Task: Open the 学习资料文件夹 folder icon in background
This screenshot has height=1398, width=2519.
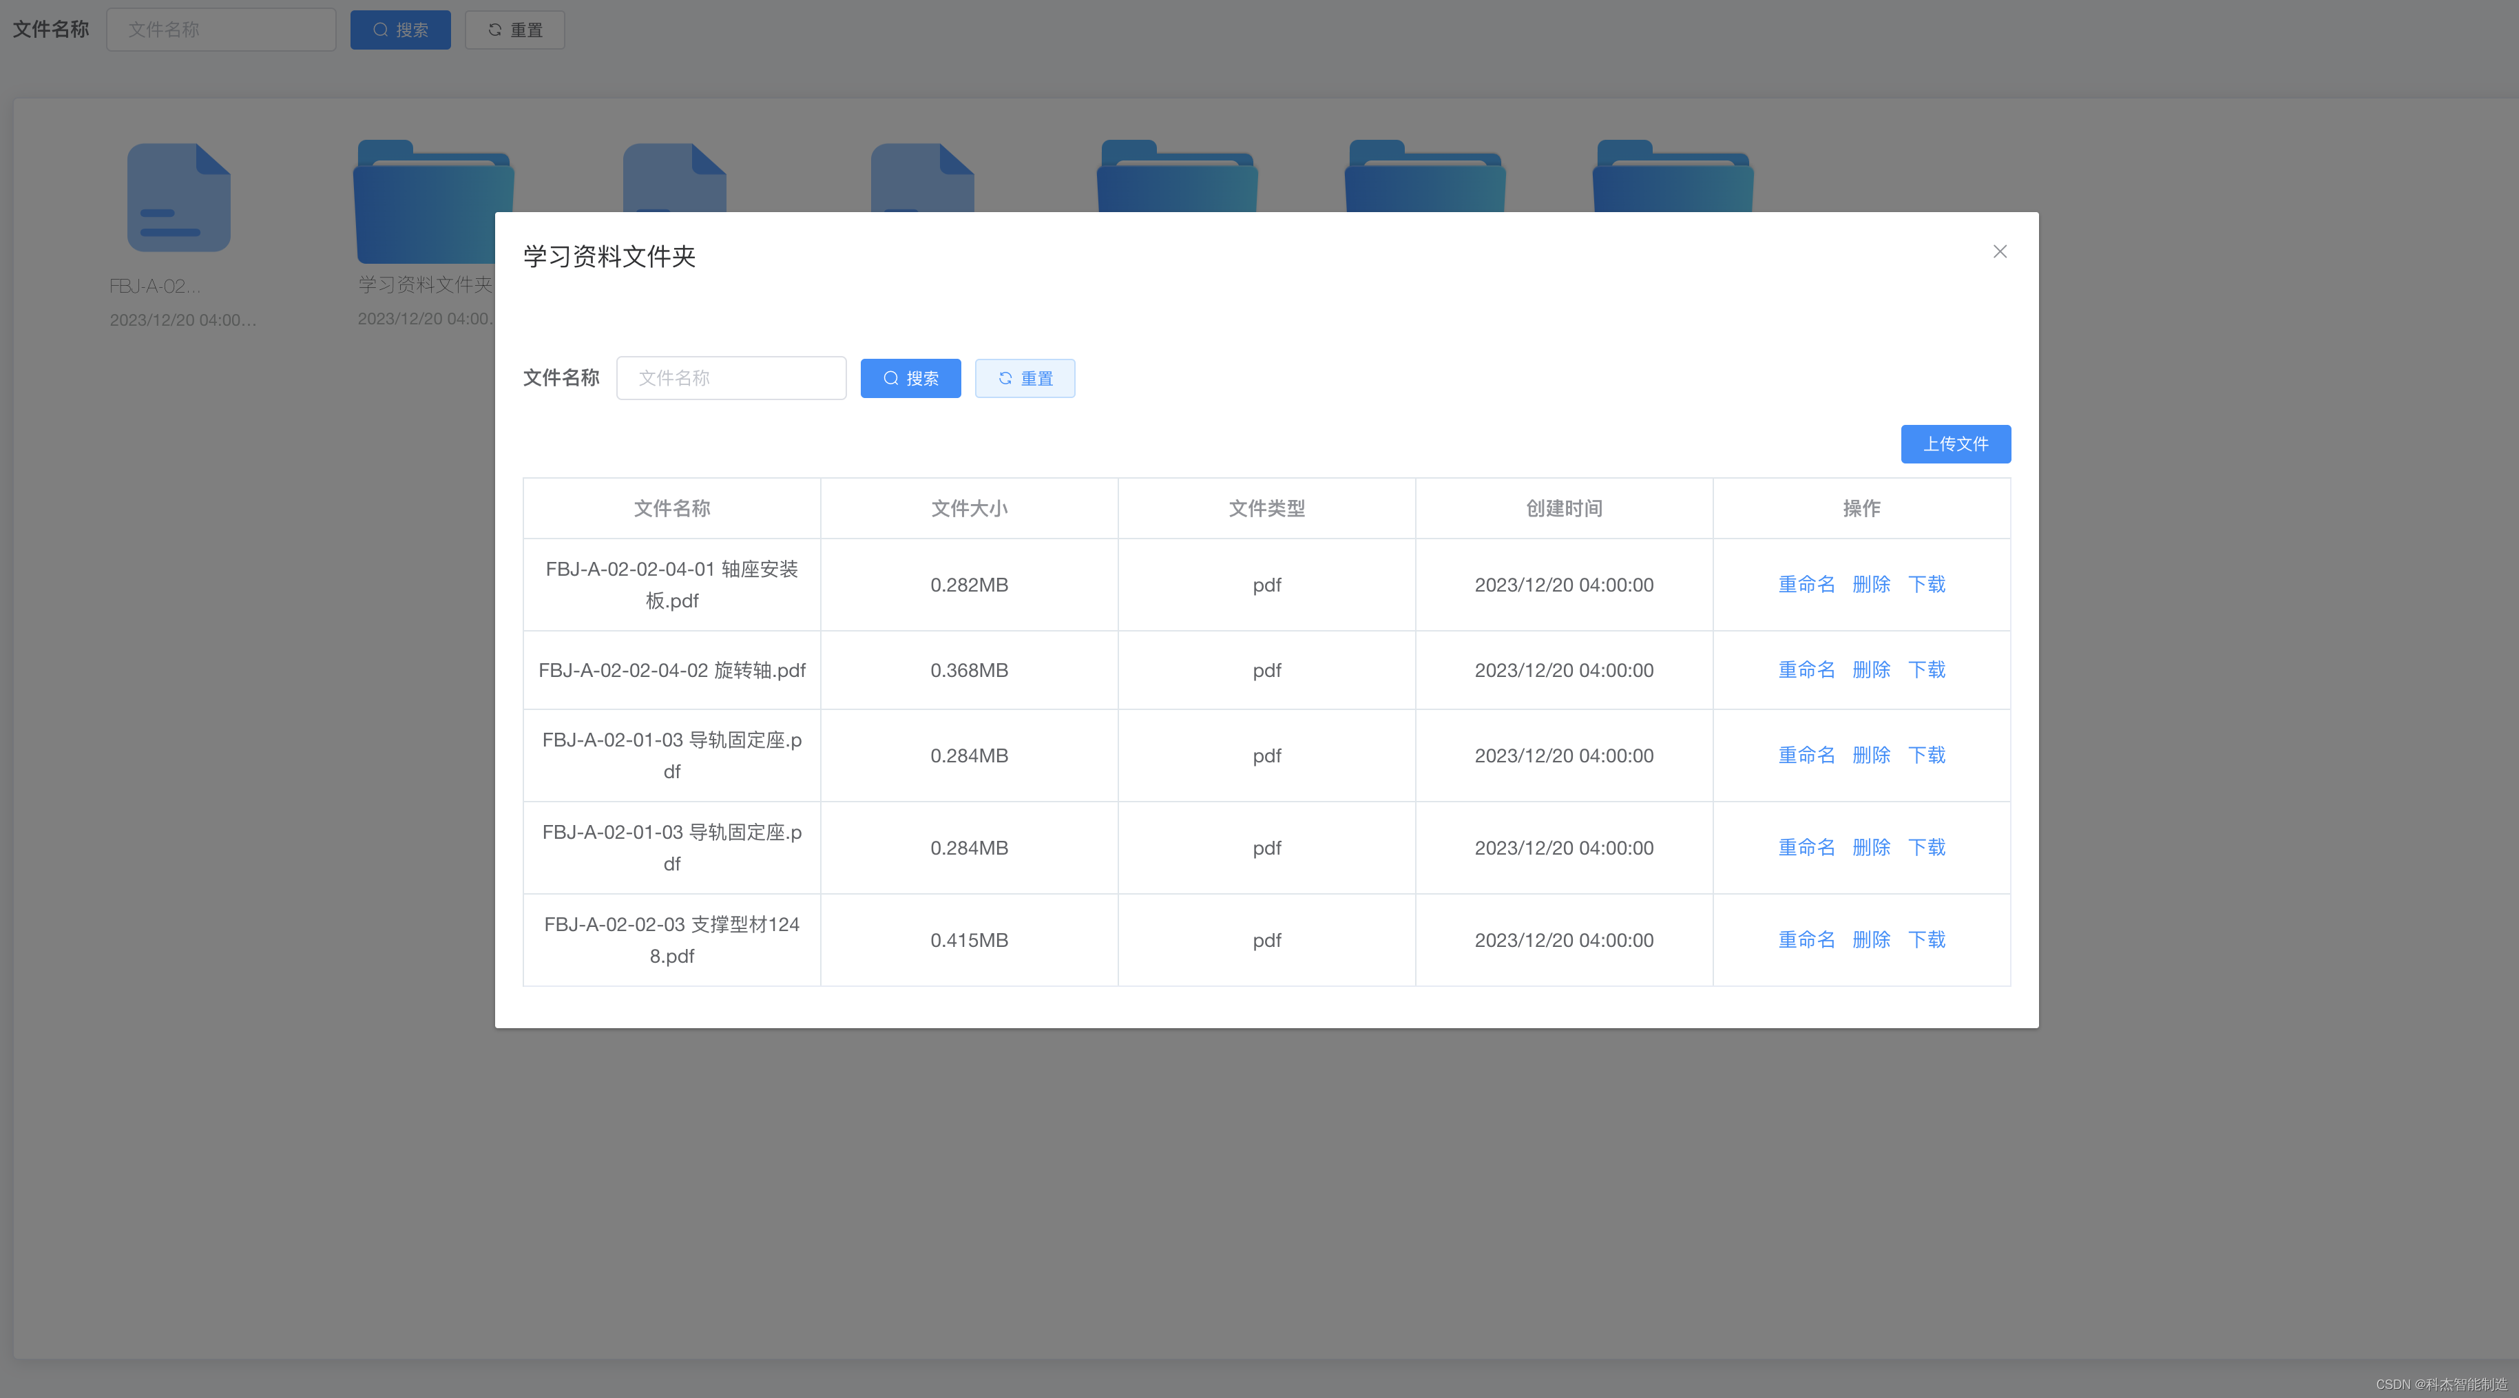Action: [426, 202]
